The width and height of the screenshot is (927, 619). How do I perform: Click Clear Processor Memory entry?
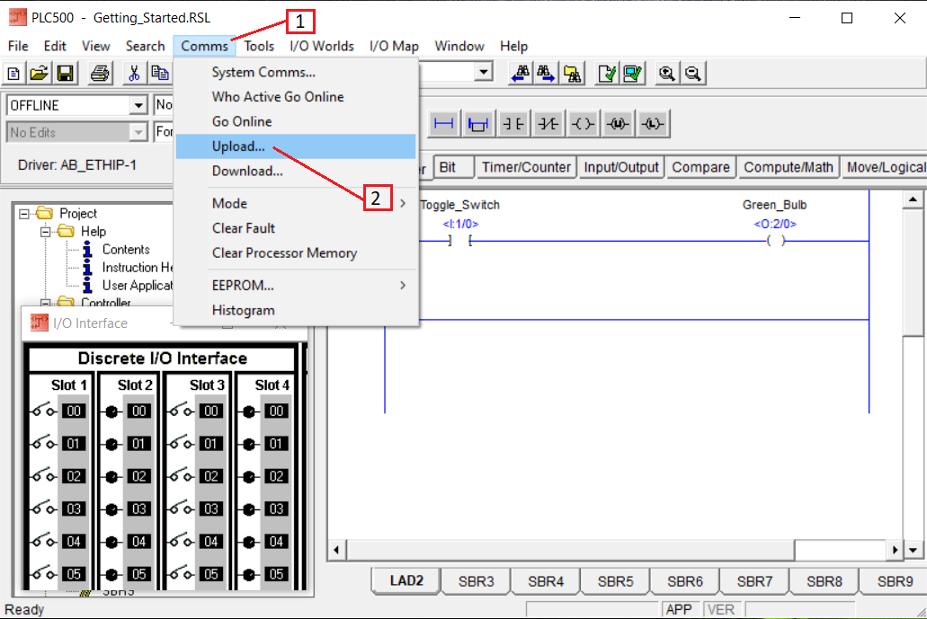point(296,252)
